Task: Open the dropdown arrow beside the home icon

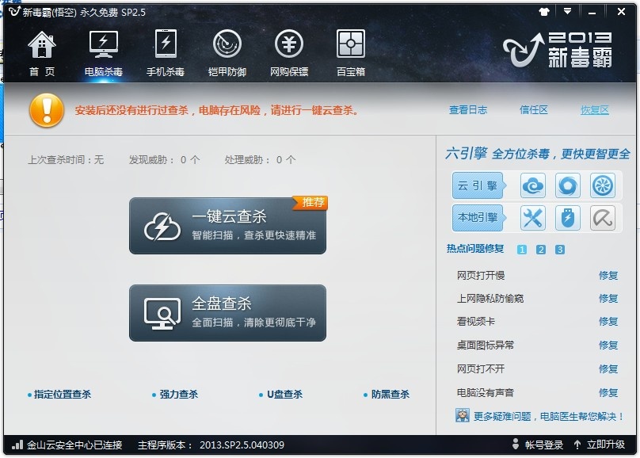Action: pos(567,11)
